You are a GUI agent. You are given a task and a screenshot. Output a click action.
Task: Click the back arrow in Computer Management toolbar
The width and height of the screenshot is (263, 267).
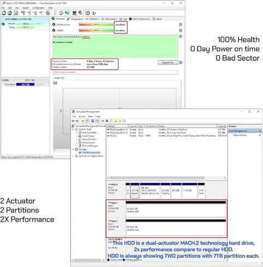(x=73, y=121)
